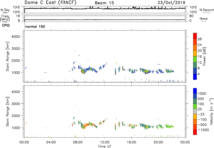
Task: Click the dotted Nave line in frequency panel
Action: pyautogui.click(x=105, y=16)
